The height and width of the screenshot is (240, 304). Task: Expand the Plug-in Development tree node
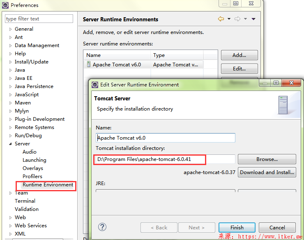(x=10, y=119)
